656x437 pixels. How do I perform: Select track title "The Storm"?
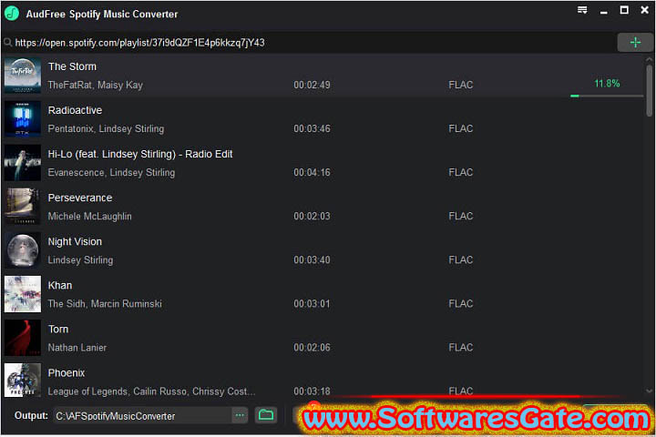coord(72,66)
